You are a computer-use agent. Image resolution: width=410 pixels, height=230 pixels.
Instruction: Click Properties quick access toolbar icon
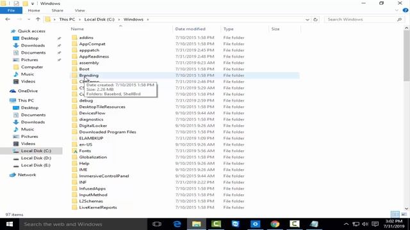(x=16, y=3)
